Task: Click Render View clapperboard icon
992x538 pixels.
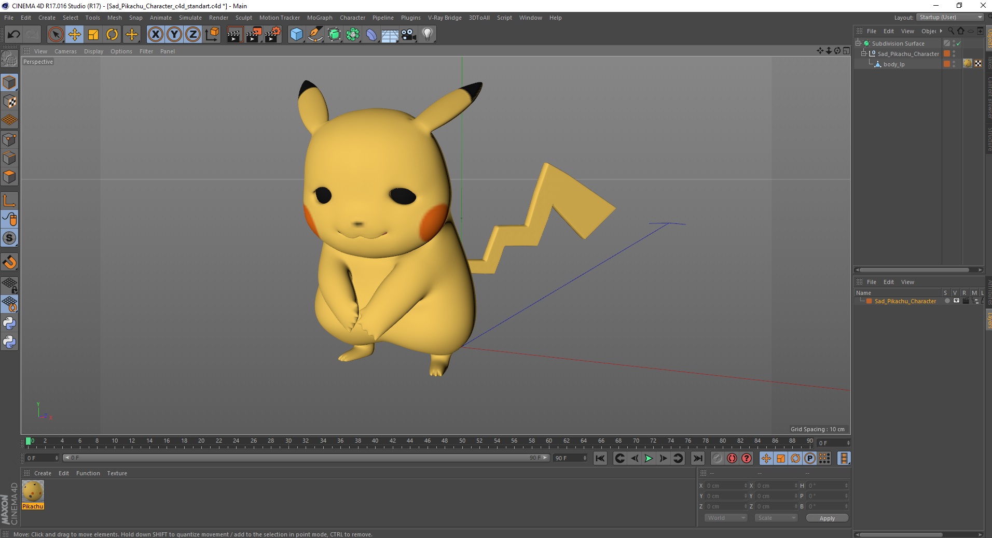Action: (x=235, y=35)
